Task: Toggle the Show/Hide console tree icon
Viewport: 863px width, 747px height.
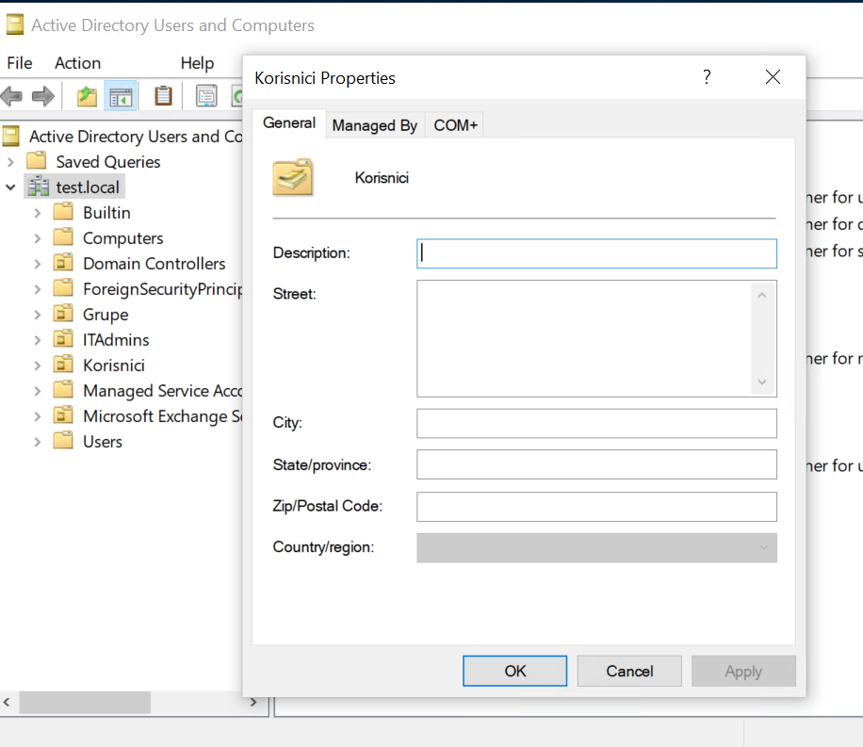Action: coord(121,96)
